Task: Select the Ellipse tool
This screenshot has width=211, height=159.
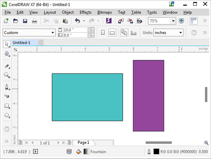Action: (x=7, y=116)
